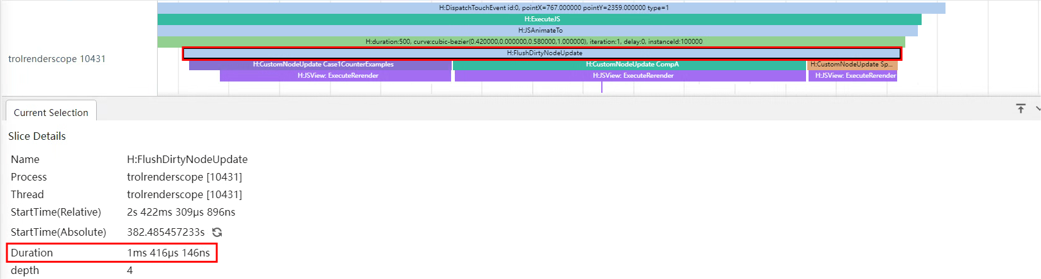
Task: Click the Name value H:FlushDirtyNodeUpdate in details
Action: click(187, 160)
